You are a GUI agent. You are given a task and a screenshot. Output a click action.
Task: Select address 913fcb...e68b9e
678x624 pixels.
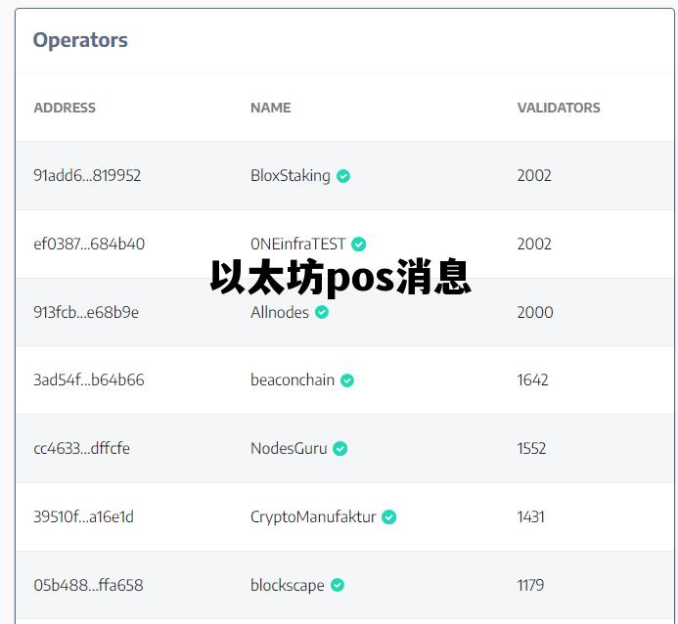(x=86, y=312)
